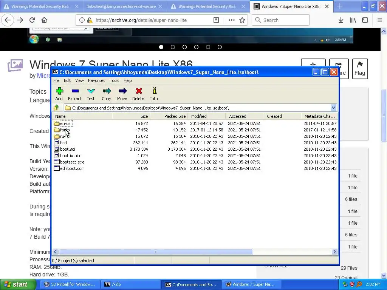Screen dimensions: 387x290
Task: Toggle Firefox reader view icon
Action: 216,20
